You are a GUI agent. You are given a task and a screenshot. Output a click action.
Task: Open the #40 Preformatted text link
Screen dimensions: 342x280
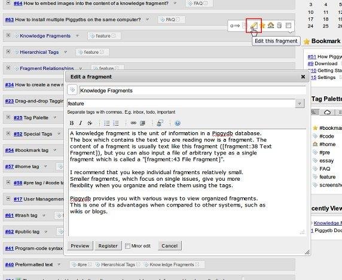point(10,264)
